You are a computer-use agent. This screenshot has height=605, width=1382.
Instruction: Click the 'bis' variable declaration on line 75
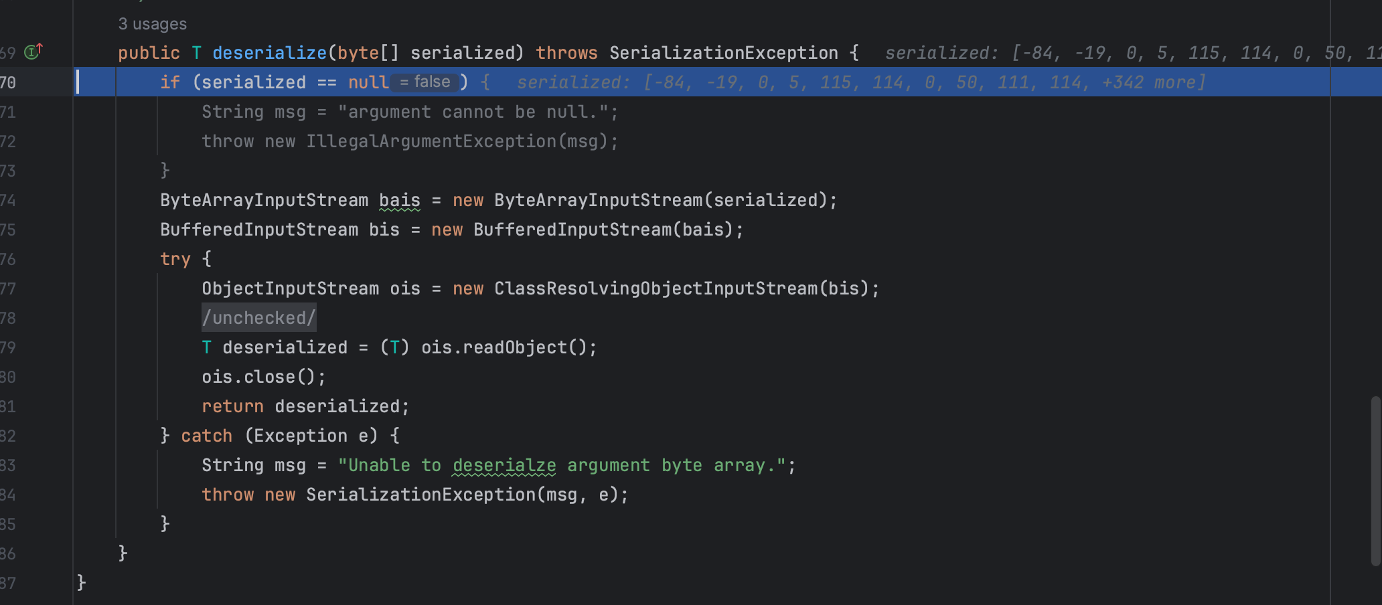pos(384,230)
